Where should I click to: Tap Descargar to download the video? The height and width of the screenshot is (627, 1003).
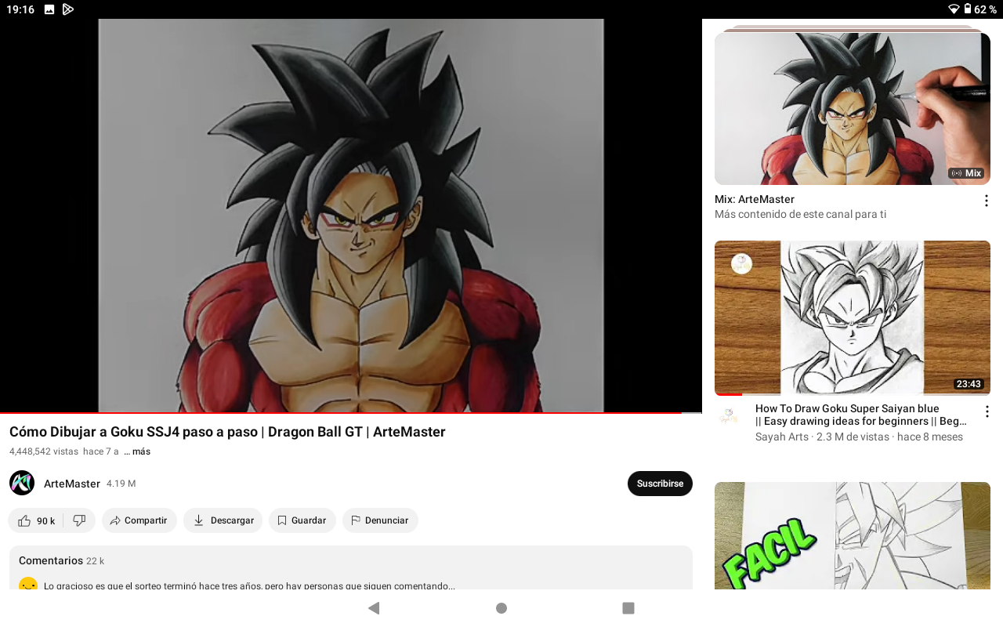(223, 520)
